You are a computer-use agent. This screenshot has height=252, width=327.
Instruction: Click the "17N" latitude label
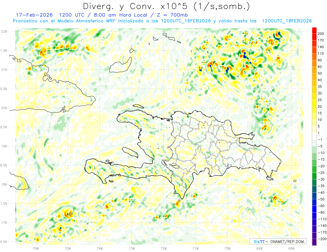4,223
